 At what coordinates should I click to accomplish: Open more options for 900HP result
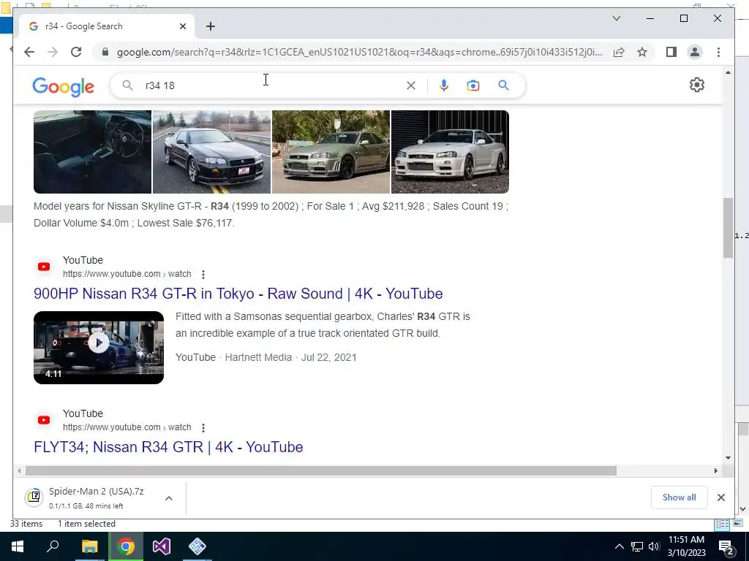tap(203, 275)
